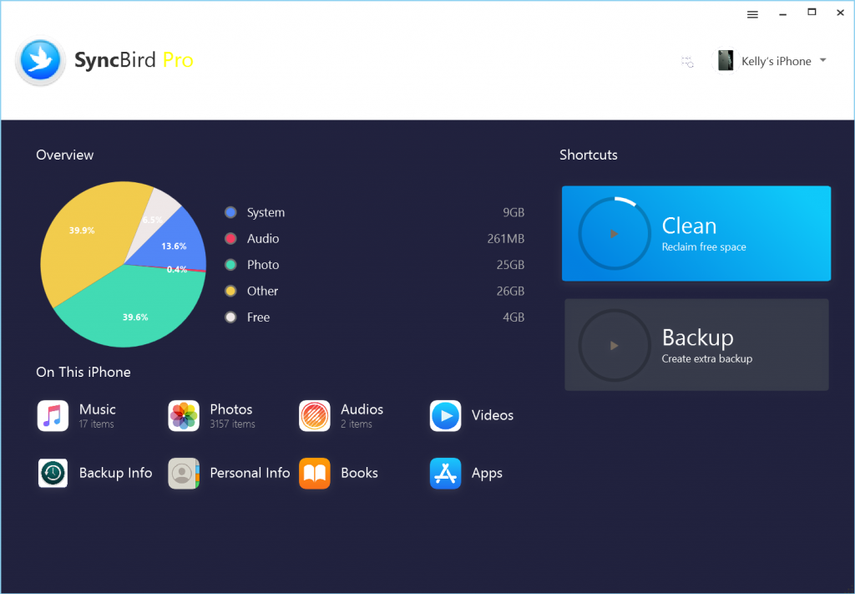
Task: Open the Photos app icon
Action: [x=184, y=416]
